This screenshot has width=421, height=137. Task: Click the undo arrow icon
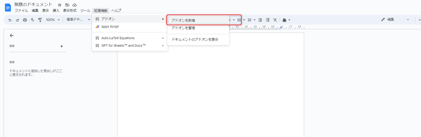pos(10,20)
